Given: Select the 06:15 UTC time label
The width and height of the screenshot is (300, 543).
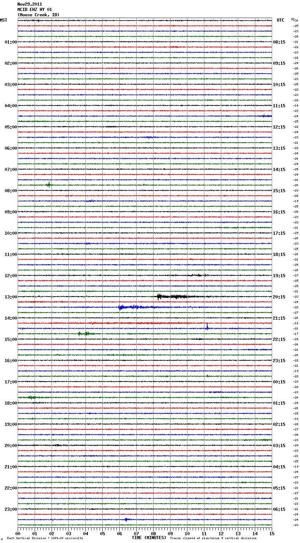Looking at the screenshot, I should click(x=279, y=509).
